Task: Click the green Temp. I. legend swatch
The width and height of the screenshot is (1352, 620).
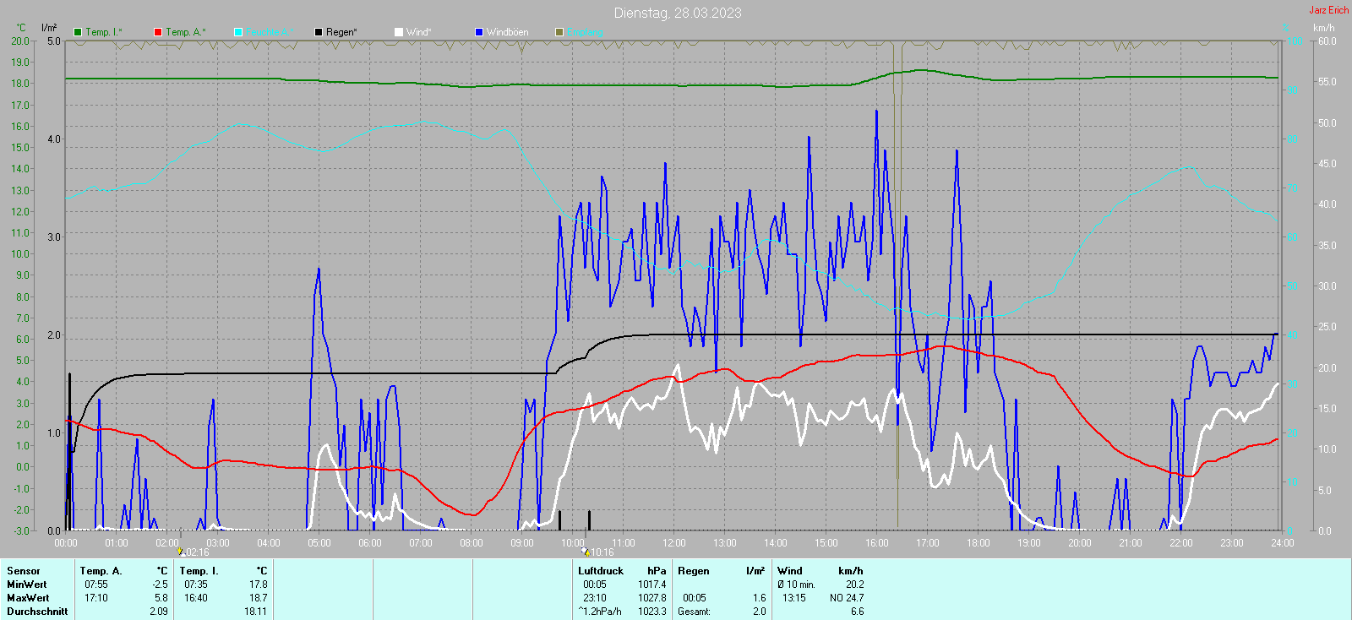Action: [78, 32]
